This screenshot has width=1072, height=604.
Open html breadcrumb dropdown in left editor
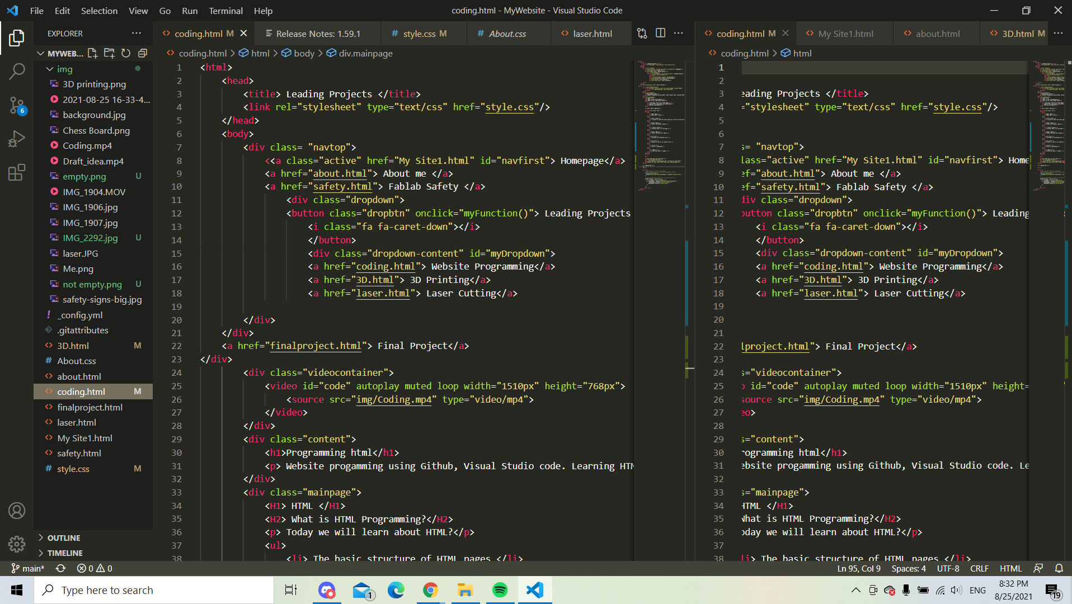coord(255,53)
